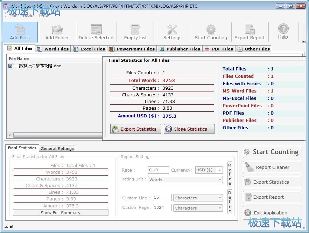Switch to the Excel Files tab
The image size is (309, 233).
tap(89, 49)
